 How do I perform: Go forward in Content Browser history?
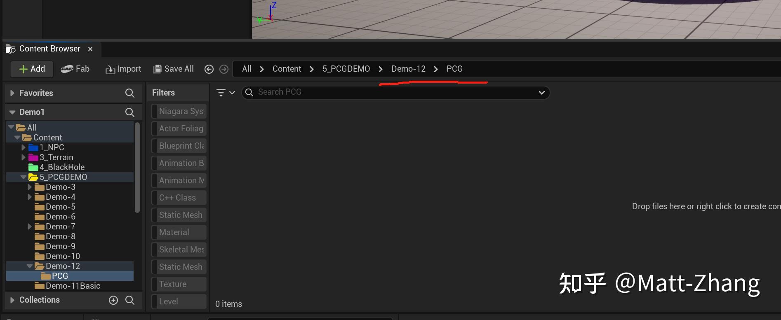(224, 69)
